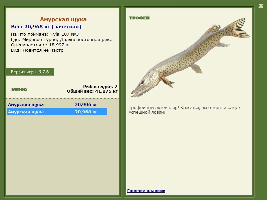The image size is (267, 200).
Task: Click the bait text Tvis-107 №3
Action: [x=64, y=34]
